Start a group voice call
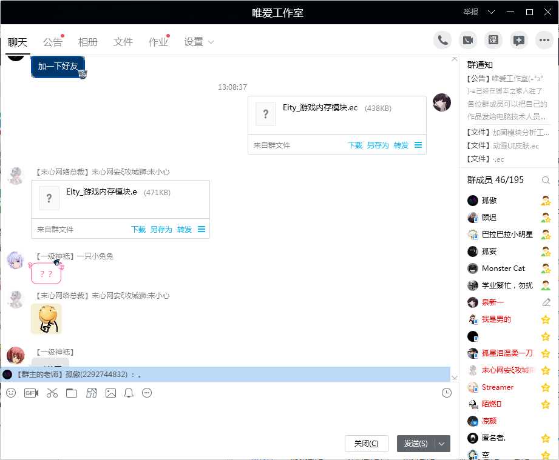This screenshot has width=559, height=460. click(442, 40)
